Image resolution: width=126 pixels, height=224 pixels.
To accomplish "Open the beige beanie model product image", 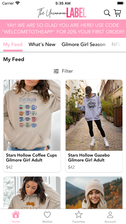I will coord(94,193).
